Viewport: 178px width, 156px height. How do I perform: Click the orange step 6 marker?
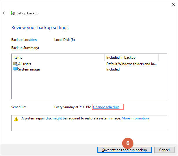coord(128,143)
